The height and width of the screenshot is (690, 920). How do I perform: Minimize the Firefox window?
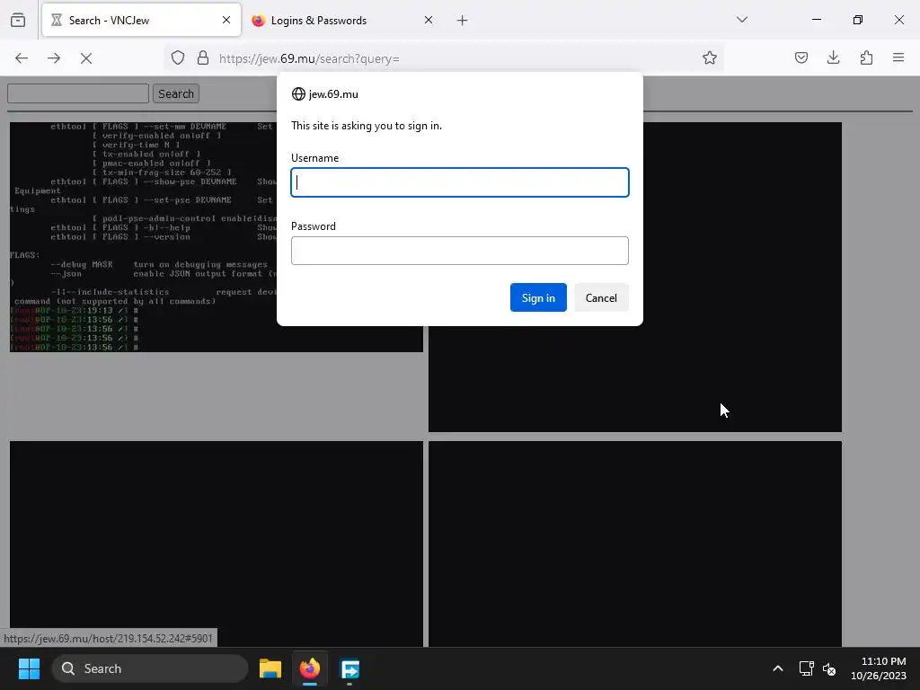[x=817, y=20]
